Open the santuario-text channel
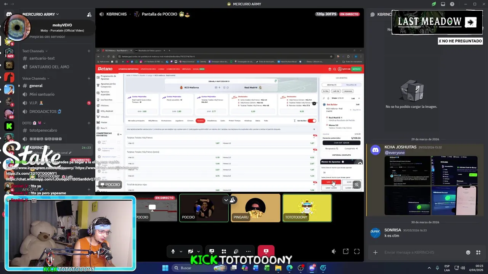Screen dimensions: 488x274 pos(42,58)
